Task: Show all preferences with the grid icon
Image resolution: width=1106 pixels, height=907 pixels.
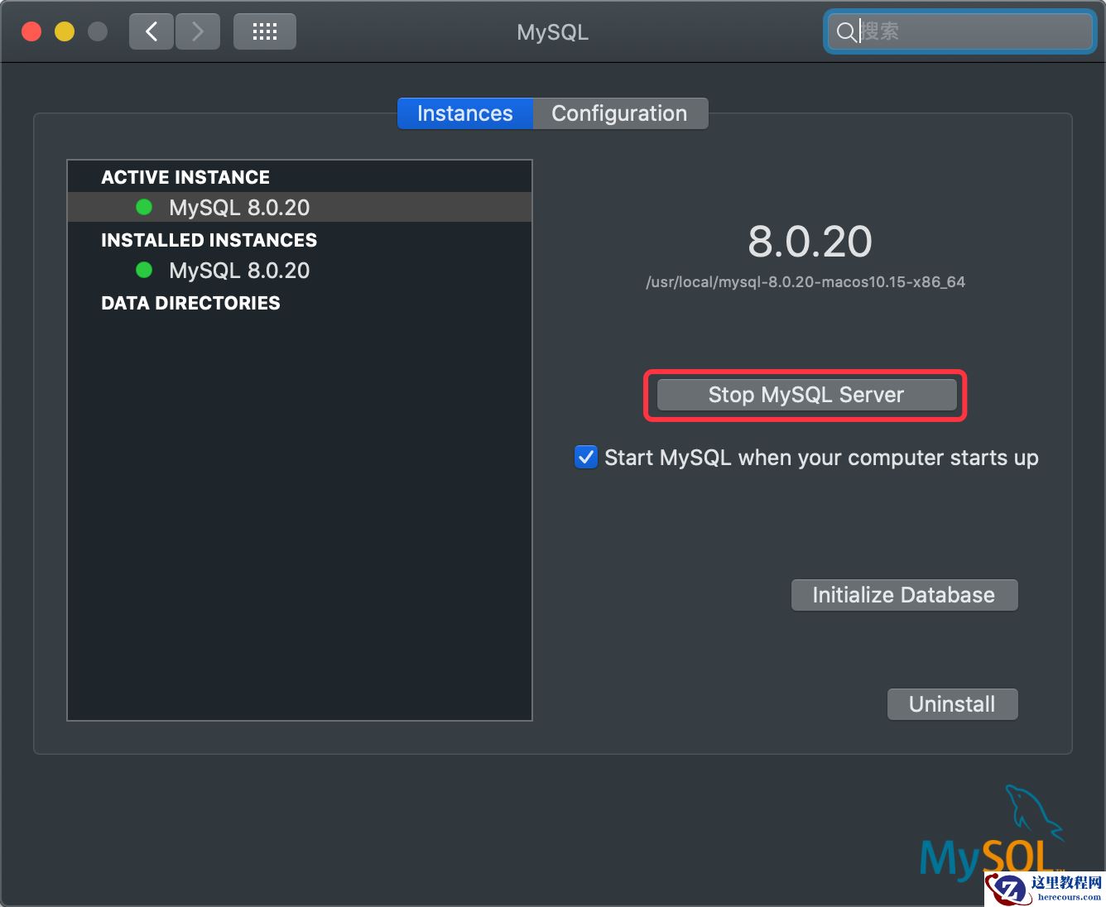Action: pyautogui.click(x=265, y=31)
